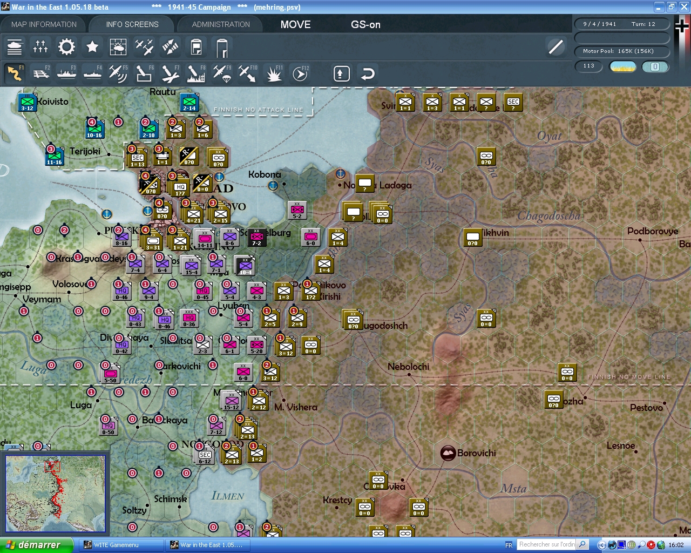The height and width of the screenshot is (553, 691).
Task: Select the German 14-11 motorized unit
Action: pos(205,238)
